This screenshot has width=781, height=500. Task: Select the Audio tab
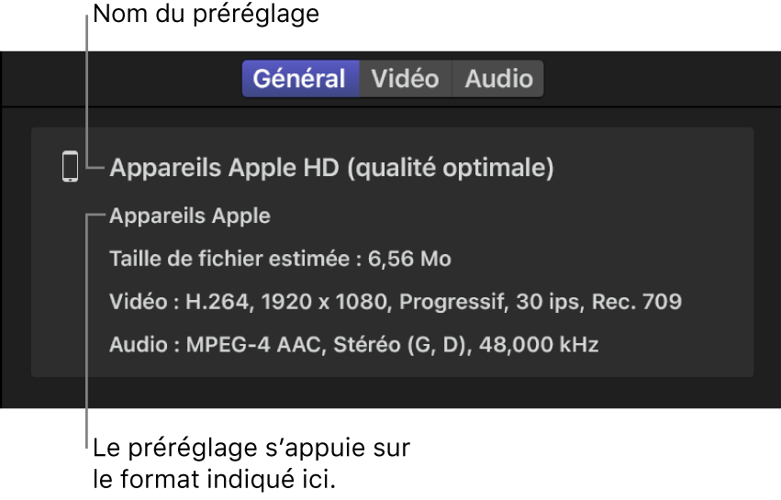click(x=498, y=79)
